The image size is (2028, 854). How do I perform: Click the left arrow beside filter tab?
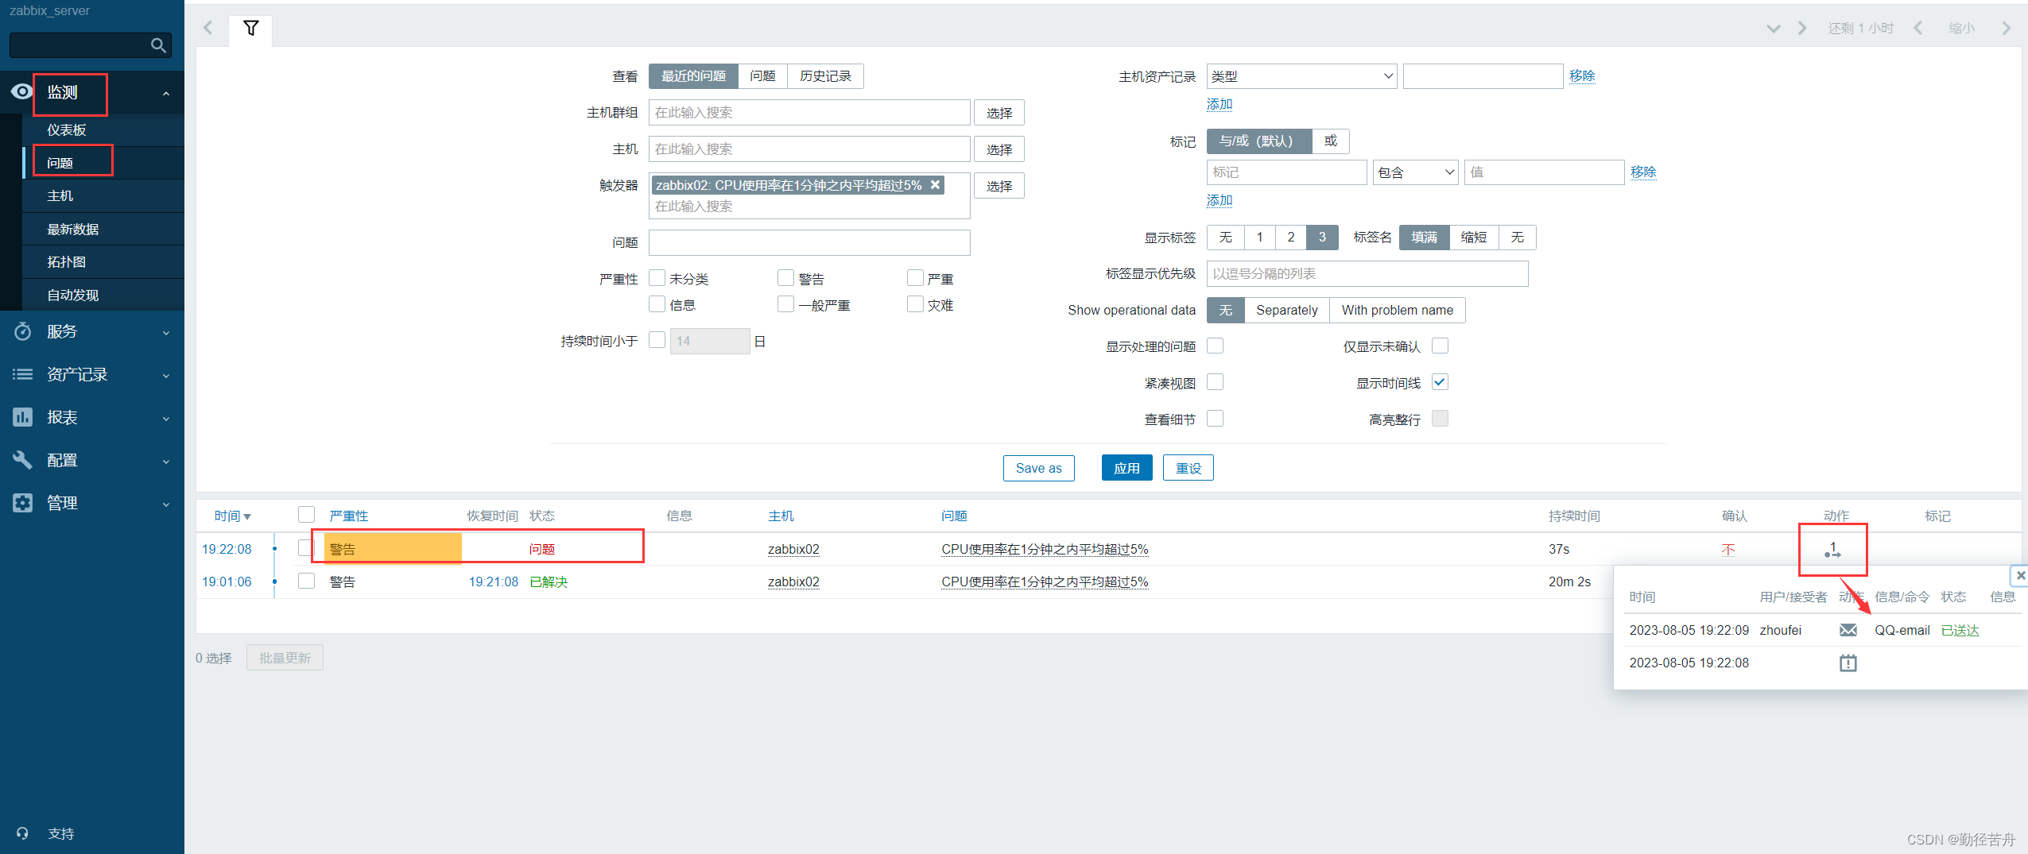pos(208,28)
